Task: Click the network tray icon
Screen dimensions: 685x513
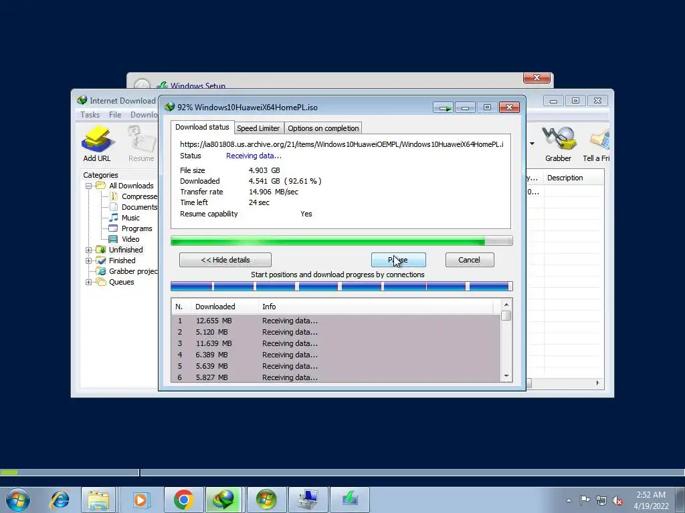Action: [x=601, y=500]
